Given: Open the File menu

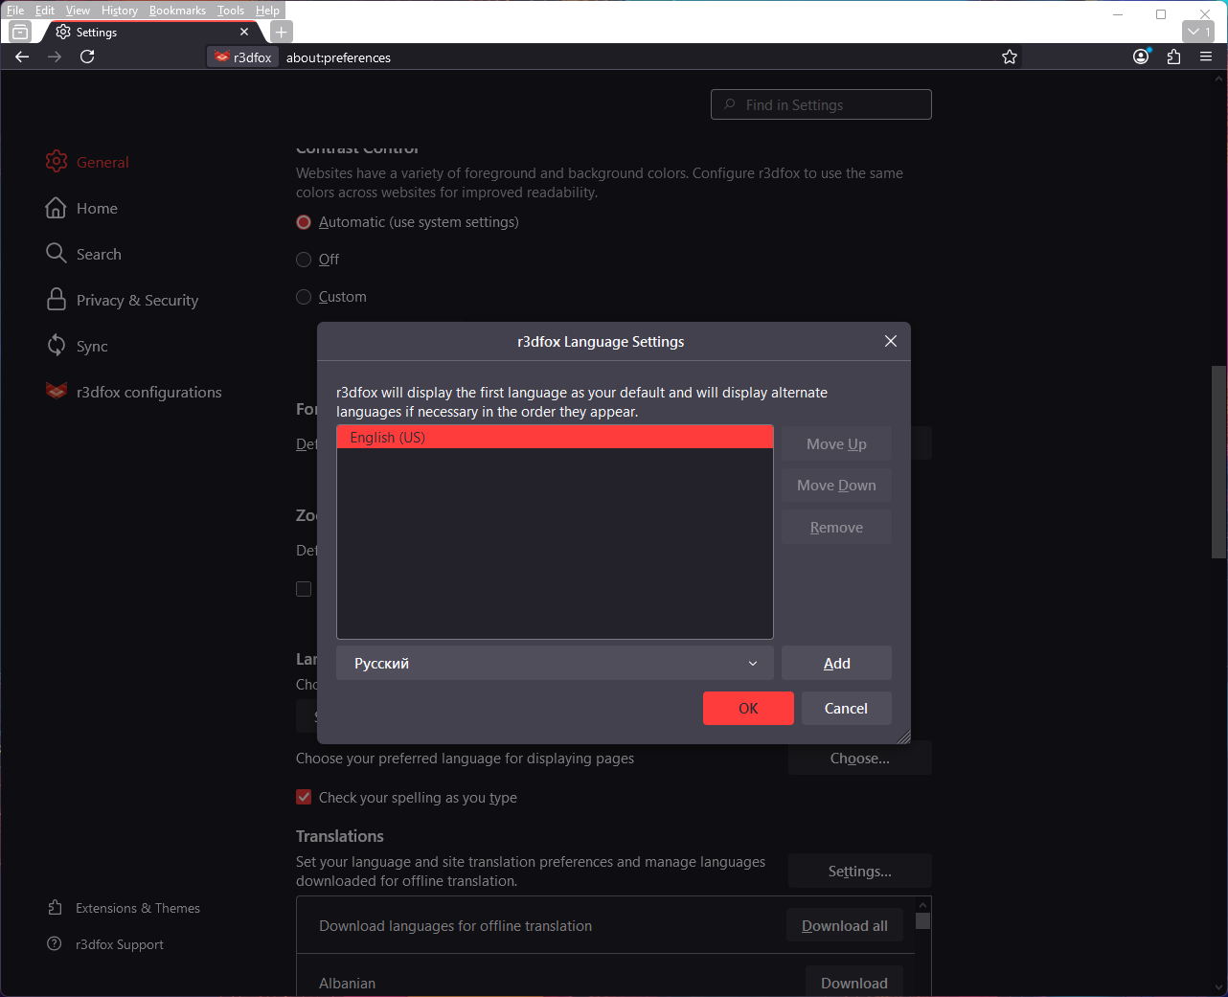Looking at the screenshot, I should click(15, 11).
